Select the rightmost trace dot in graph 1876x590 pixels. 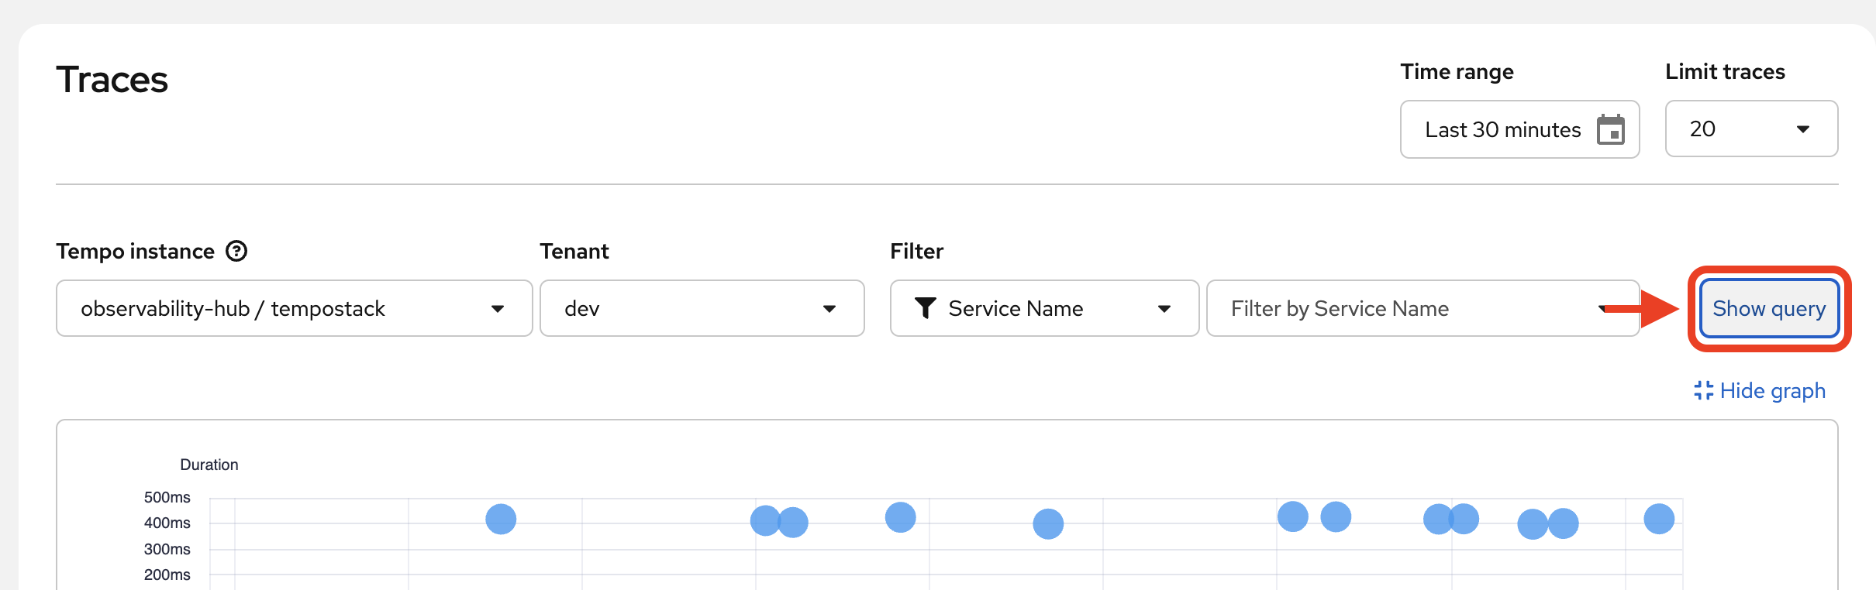[1659, 519]
